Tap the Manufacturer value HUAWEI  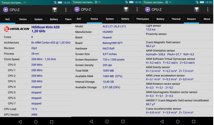pos(108,32)
